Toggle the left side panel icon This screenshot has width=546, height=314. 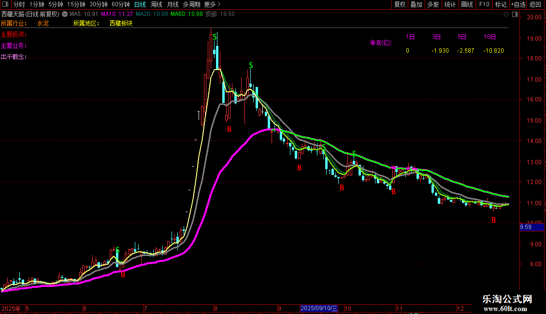click(x=5, y=4)
